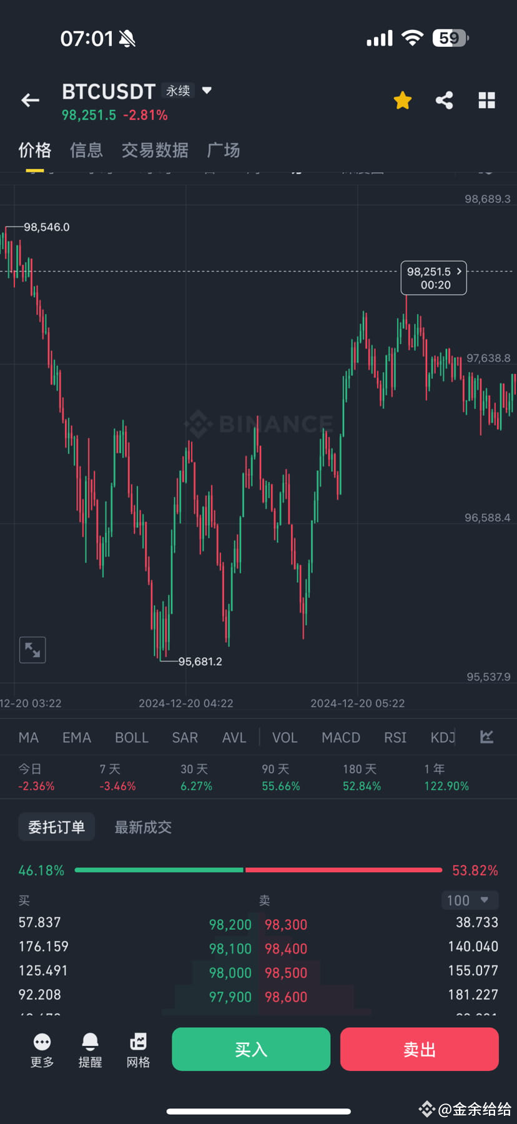
Task: Switch to the 最新成交 tab
Action: (x=143, y=827)
